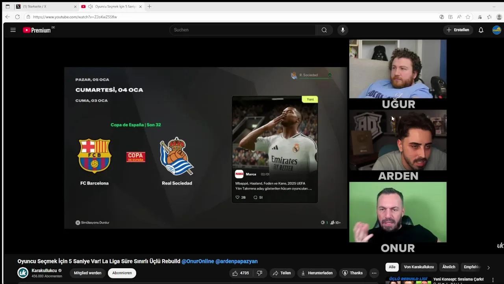Screen dimensions: 504x284
Task: Open Yeni Konsept Sıralama Çarkı video thumbnail
Action: 408,280
